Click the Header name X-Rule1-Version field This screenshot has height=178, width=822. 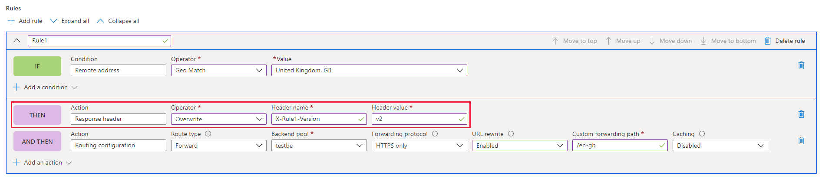pos(319,119)
